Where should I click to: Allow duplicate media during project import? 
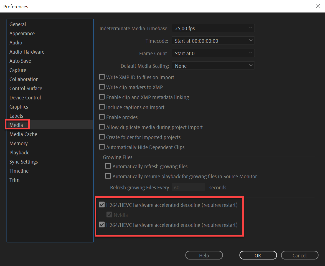[102, 127]
